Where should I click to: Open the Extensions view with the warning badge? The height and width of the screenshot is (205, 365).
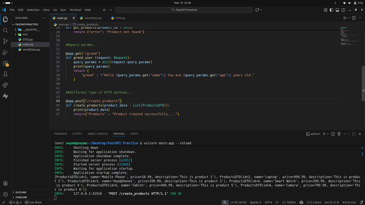5,63
